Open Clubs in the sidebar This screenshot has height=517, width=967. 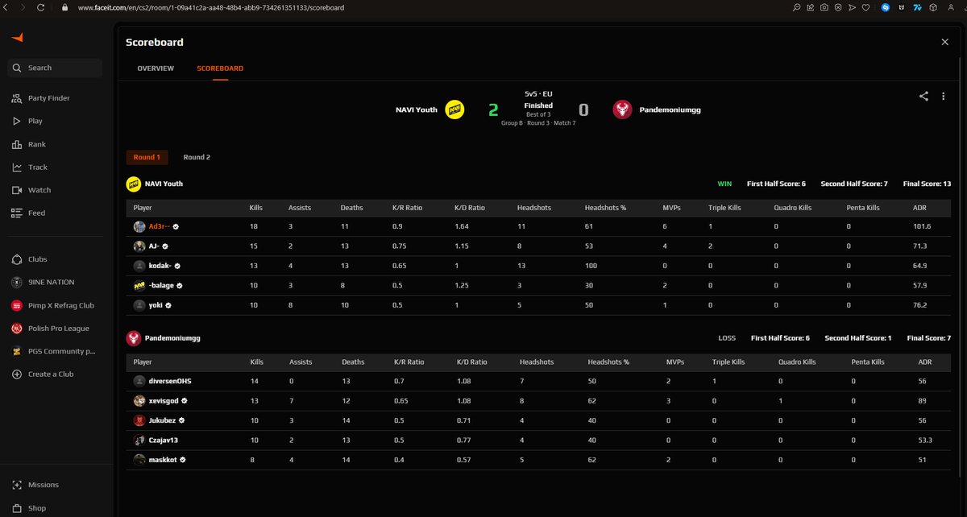29,259
